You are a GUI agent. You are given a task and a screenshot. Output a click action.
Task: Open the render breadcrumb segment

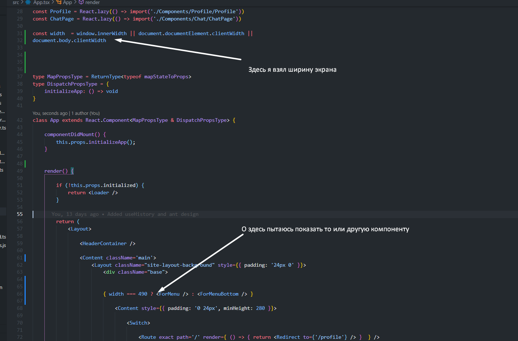coord(92,2)
